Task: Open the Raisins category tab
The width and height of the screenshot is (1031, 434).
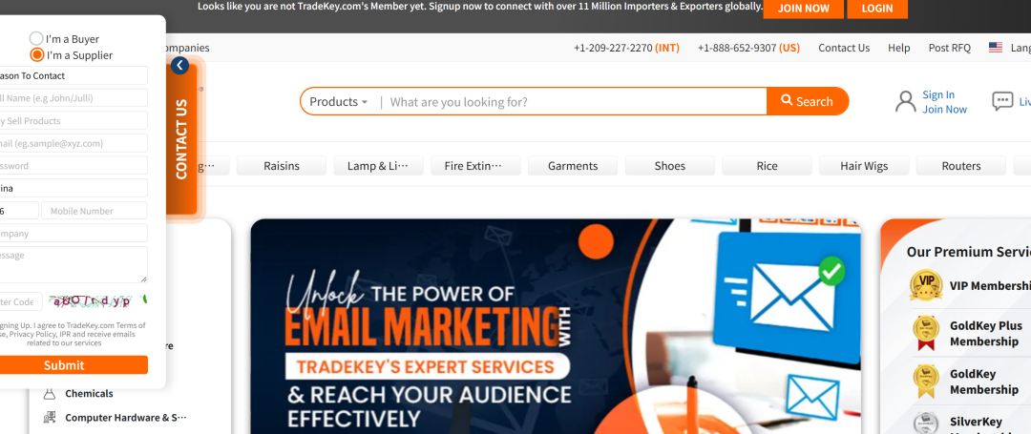Action: [x=282, y=166]
